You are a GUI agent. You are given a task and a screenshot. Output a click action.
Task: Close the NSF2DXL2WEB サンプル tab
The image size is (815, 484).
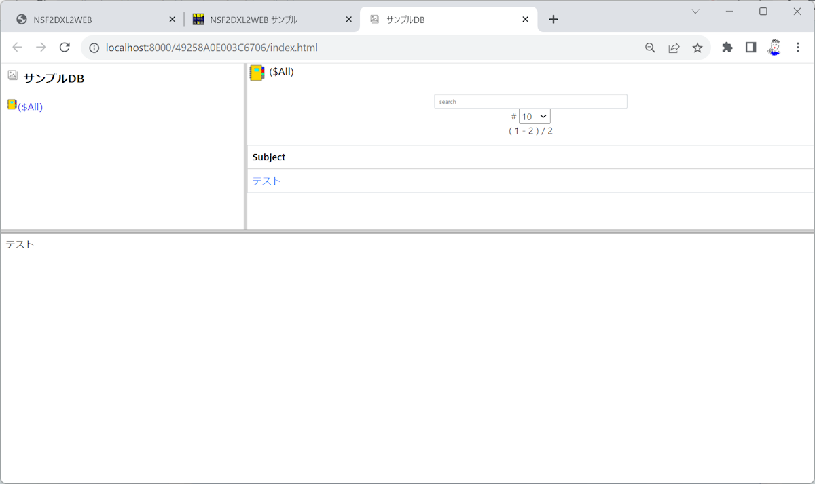[349, 20]
